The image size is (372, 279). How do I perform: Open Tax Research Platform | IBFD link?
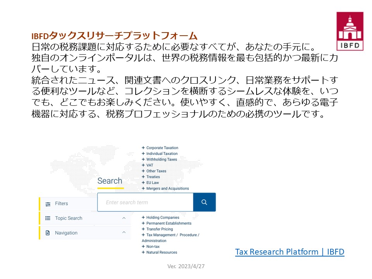point(290,252)
